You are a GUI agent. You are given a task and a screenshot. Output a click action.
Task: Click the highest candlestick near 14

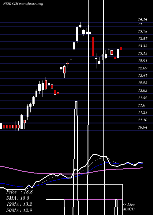[80, 26]
